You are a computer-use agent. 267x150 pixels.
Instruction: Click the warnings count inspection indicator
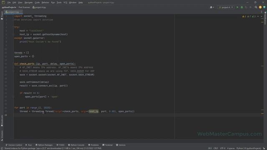coord(244,16)
